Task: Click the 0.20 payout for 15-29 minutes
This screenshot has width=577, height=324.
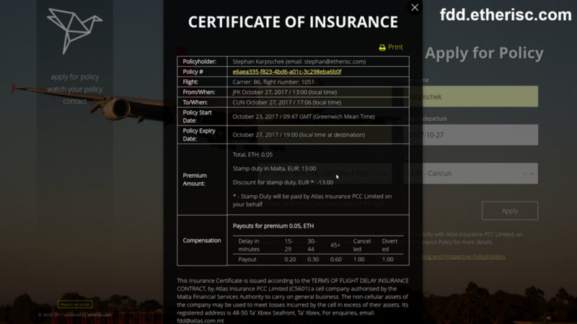Action: coord(290,259)
